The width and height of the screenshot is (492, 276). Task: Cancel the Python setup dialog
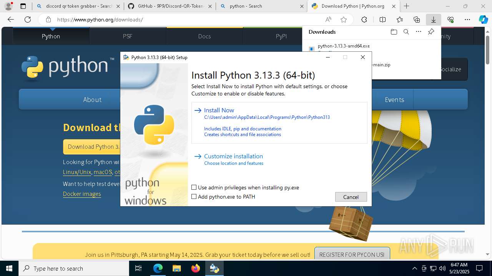351,197
